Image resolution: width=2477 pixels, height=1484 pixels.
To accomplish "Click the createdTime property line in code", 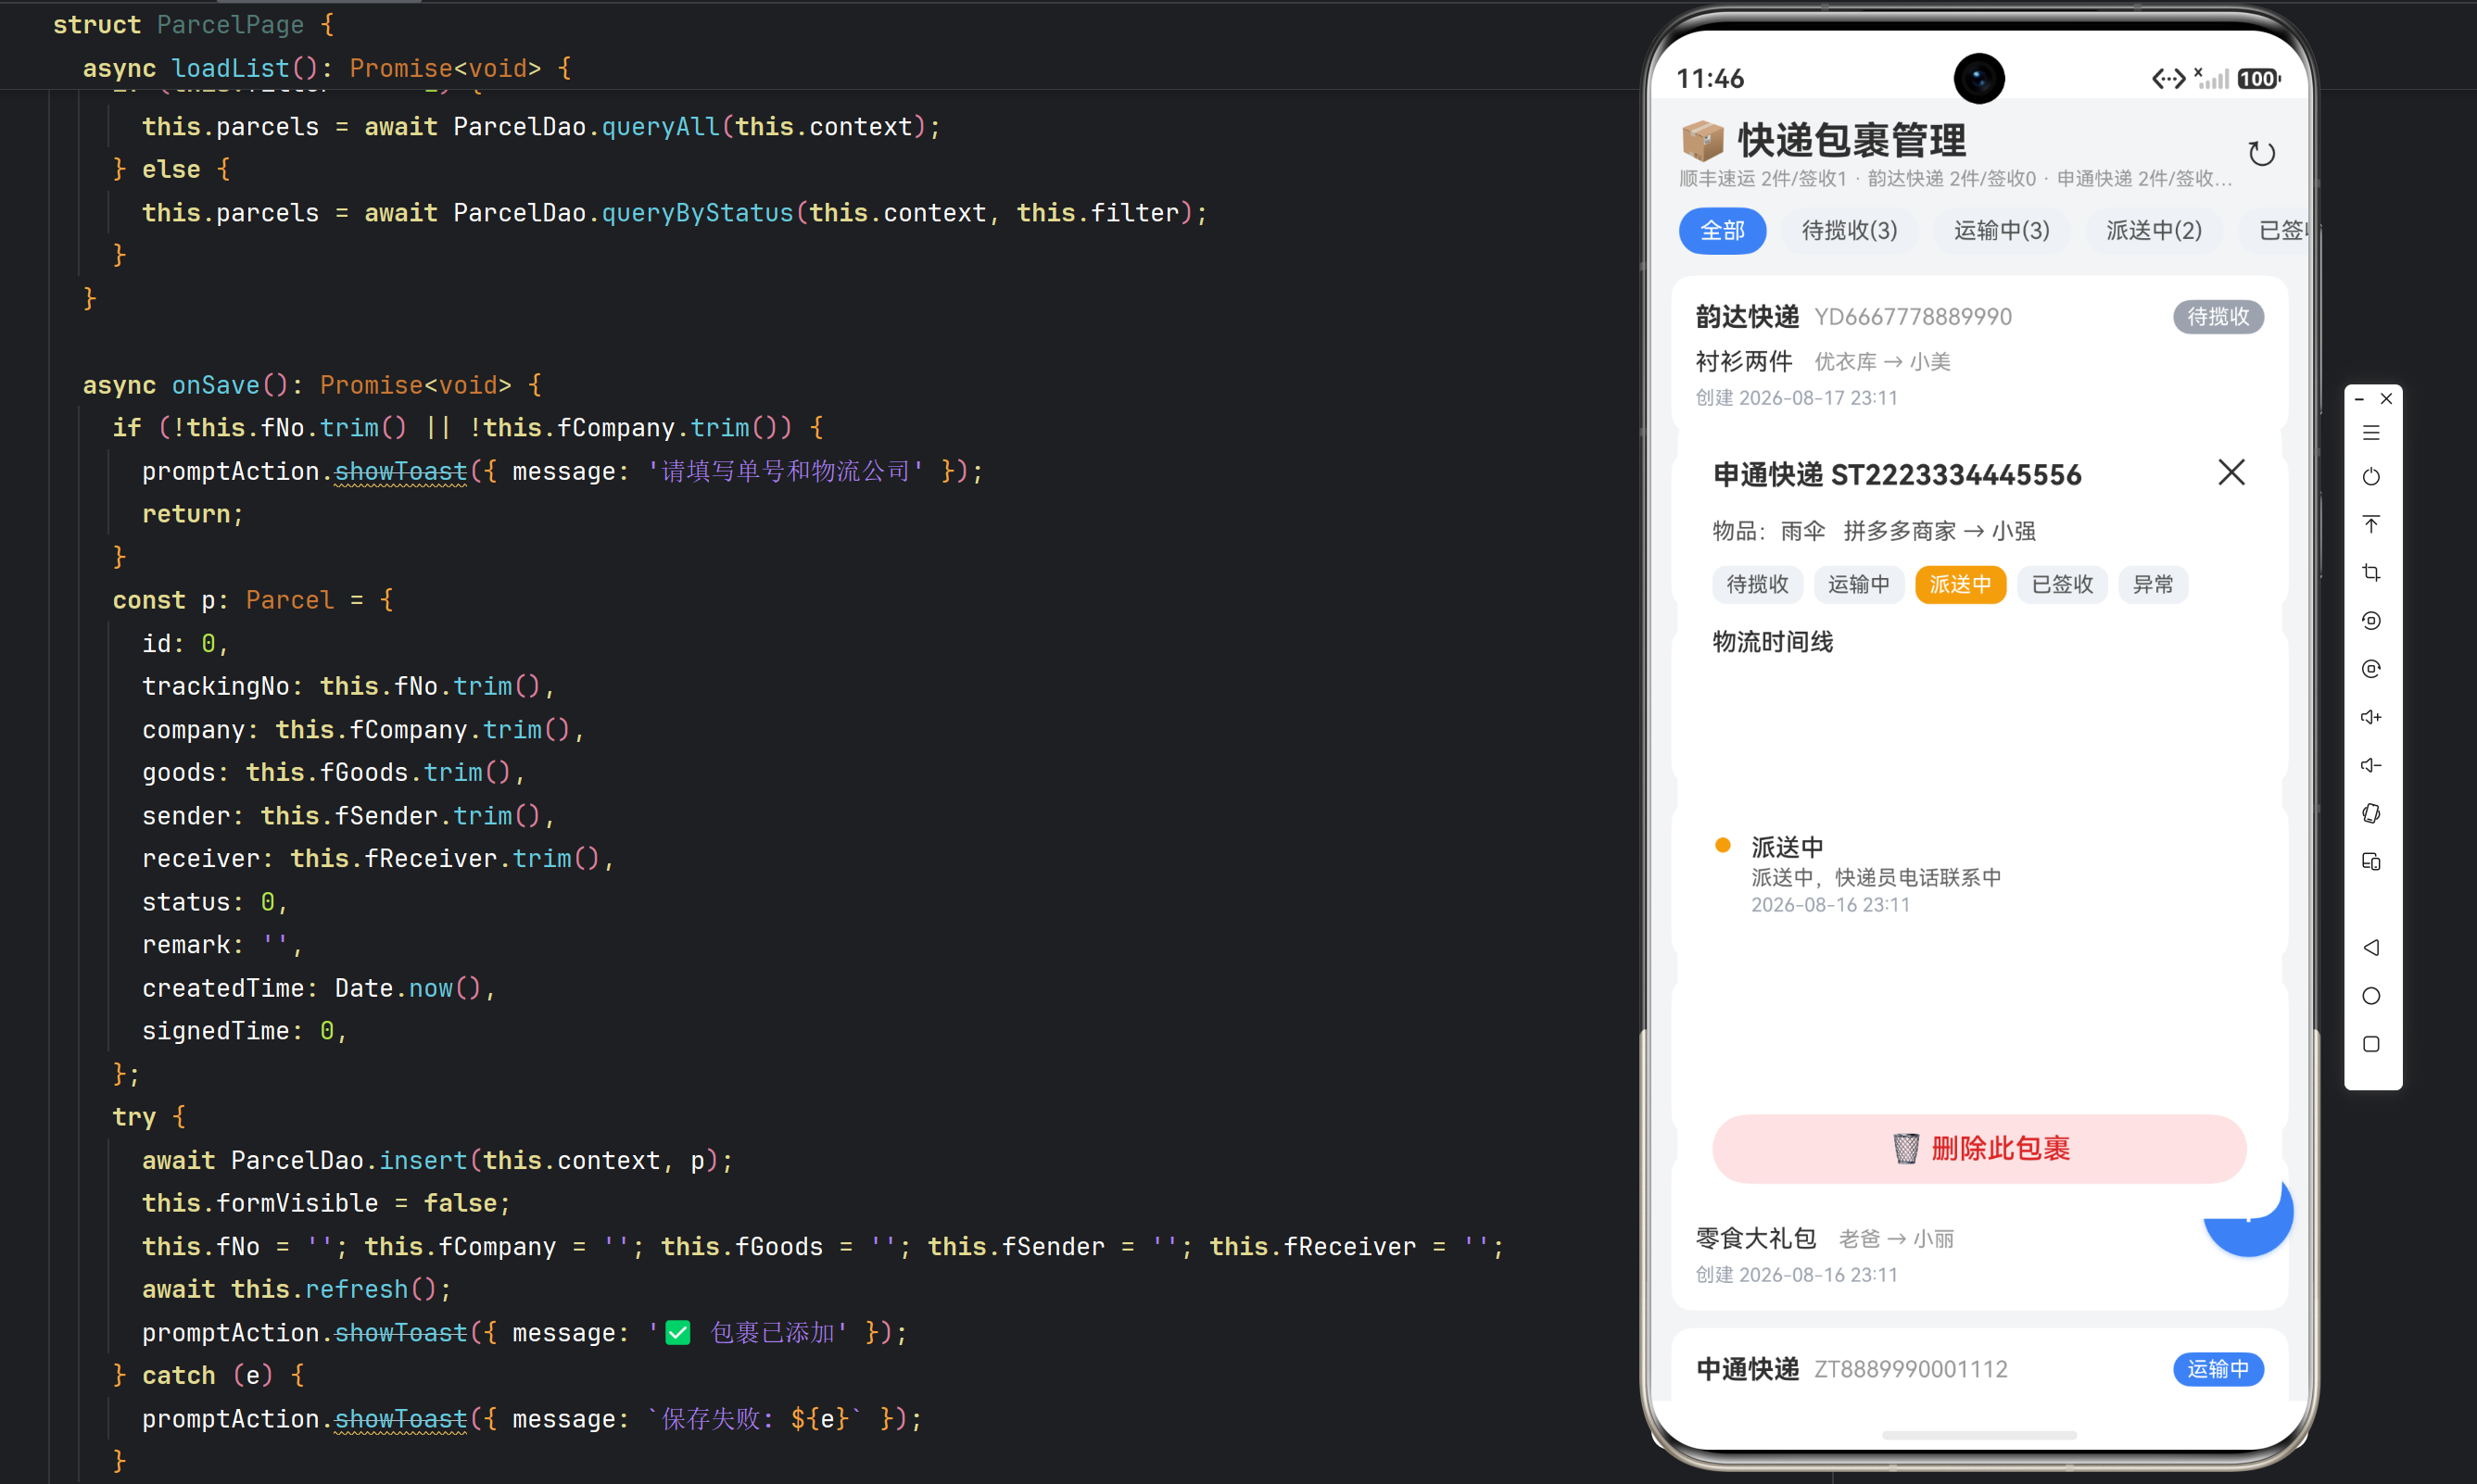I will (318, 988).
